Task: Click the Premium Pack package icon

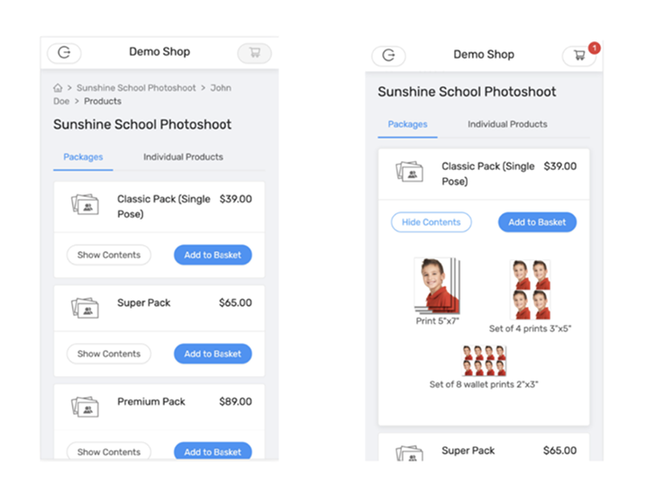Action: (x=85, y=407)
